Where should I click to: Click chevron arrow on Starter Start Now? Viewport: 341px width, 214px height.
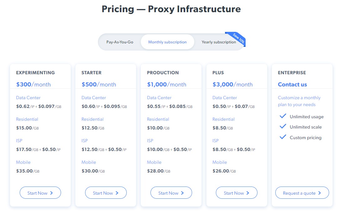click(117, 193)
